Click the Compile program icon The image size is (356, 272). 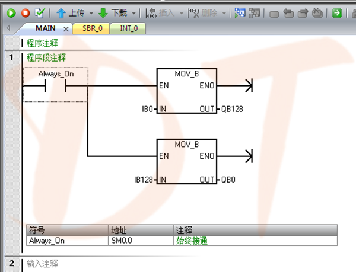40,12
